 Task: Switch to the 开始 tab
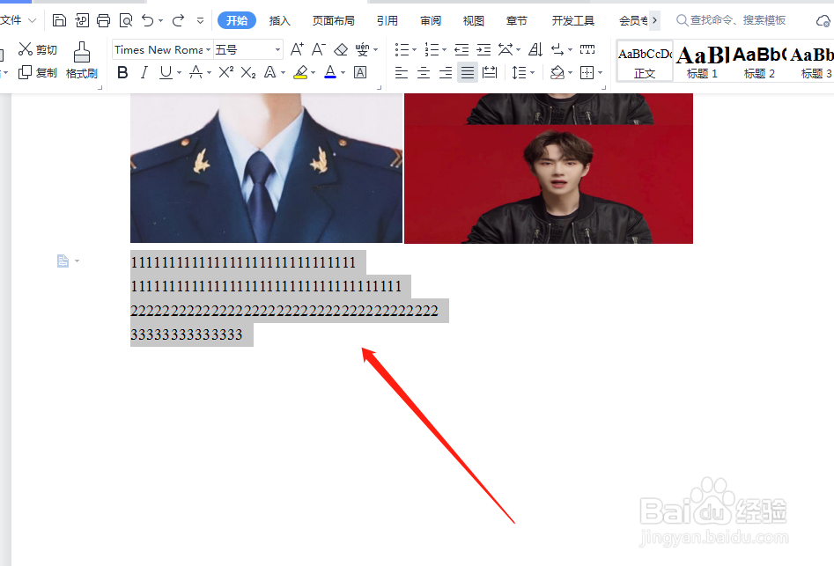237,21
